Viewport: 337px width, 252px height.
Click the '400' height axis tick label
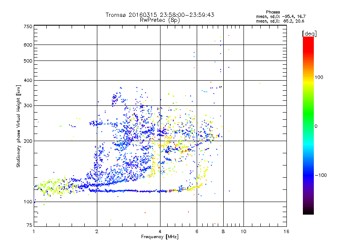(28, 80)
